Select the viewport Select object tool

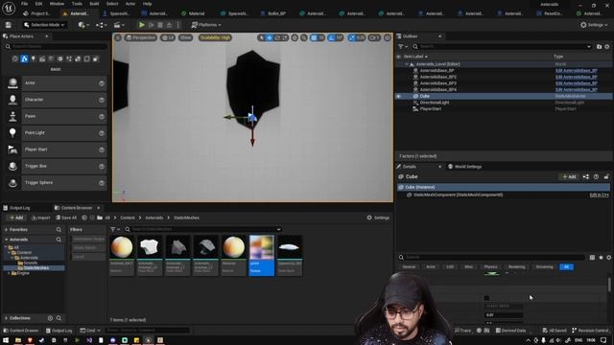point(261,37)
